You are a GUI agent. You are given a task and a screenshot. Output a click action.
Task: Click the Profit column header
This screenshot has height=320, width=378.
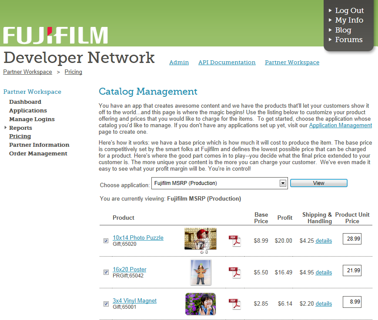tap(285, 218)
